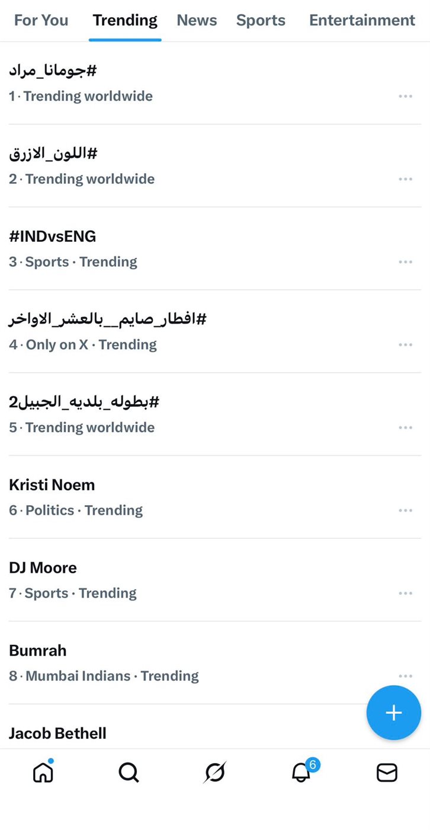The width and height of the screenshot is (430, 830).
Task: Switch to the News tab
Action: tap(197, 20)
